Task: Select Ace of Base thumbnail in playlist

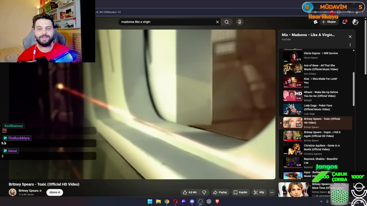Action: pos(293,69)
